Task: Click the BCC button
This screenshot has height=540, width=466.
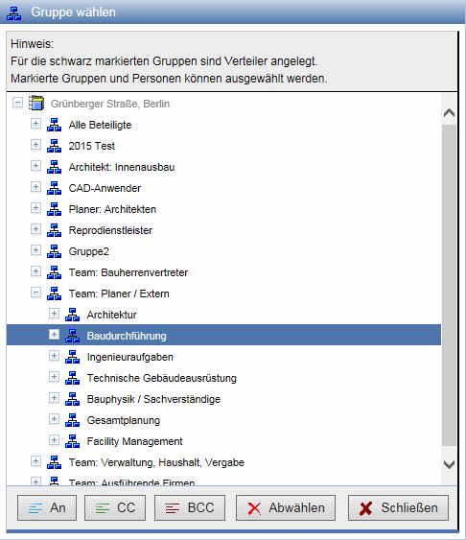Action: 190,507
